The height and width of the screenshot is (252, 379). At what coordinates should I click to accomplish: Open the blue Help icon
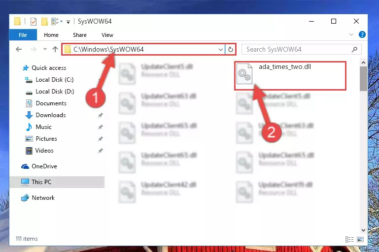pyautogui.click(x=362, y=34)
